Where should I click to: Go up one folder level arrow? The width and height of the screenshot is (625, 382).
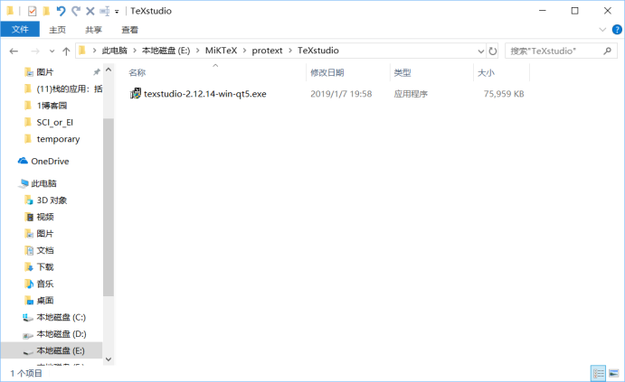point(66,51)
